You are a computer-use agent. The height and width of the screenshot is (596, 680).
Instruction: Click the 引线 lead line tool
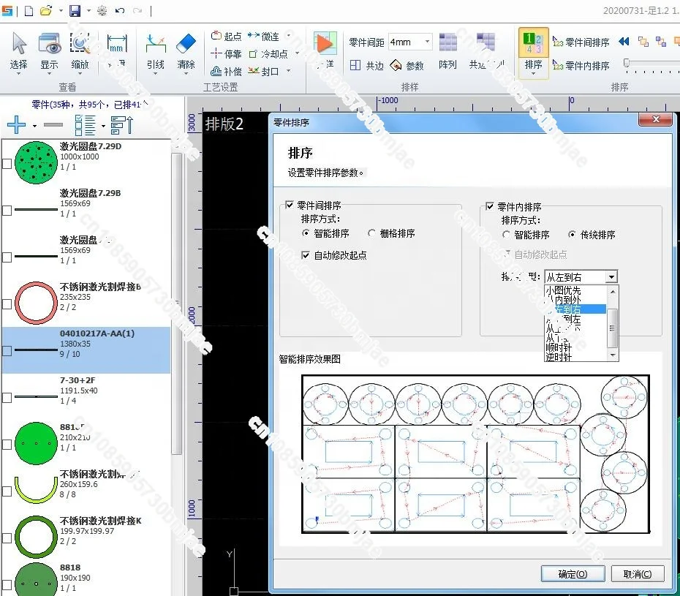[x=155, y=51]
